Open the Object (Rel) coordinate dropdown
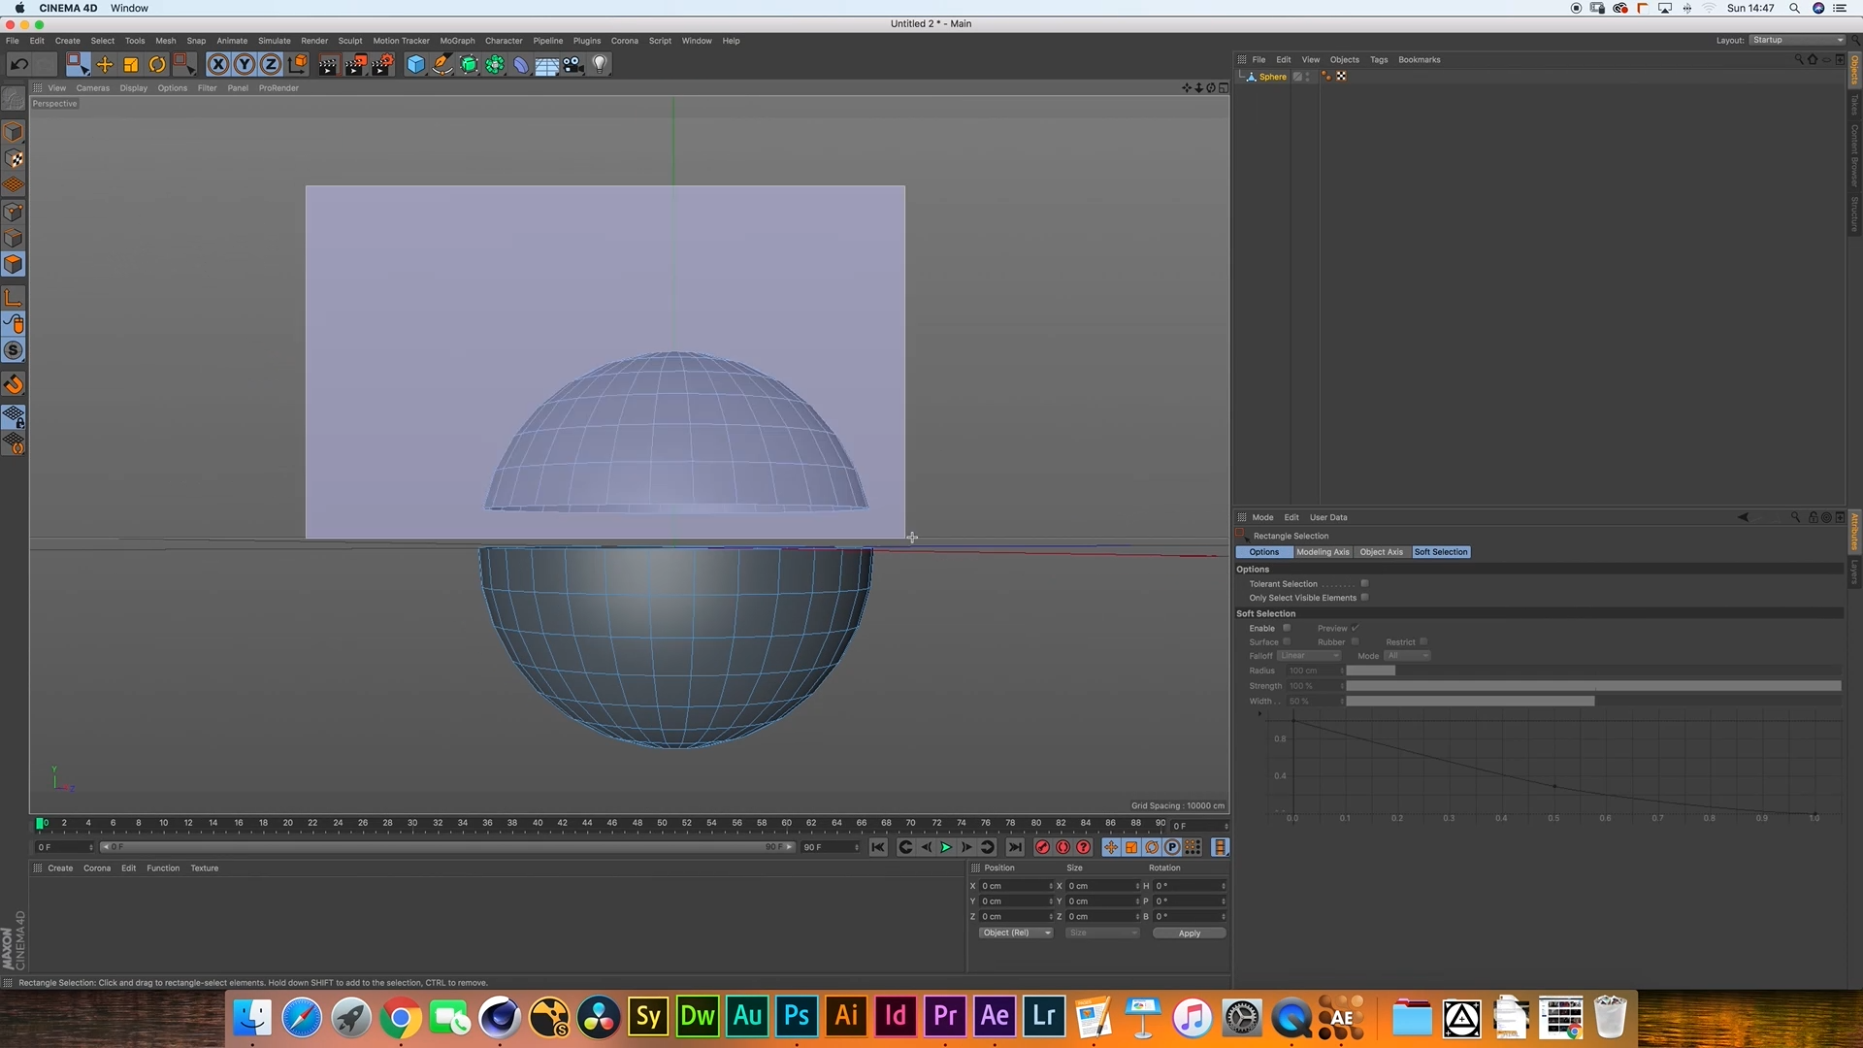The width and height of the screenshot is (1863, 1048). (1015, 933)
